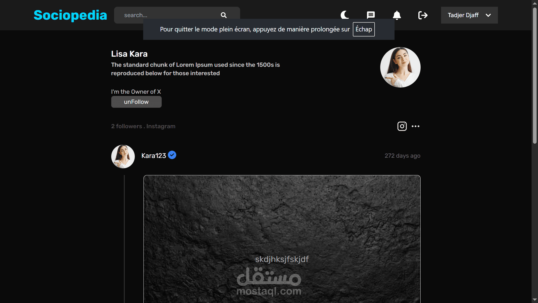This screenshot has height=303, width=538.
Task: Open the messages chat icon
Action: click(x=371, y=15)
